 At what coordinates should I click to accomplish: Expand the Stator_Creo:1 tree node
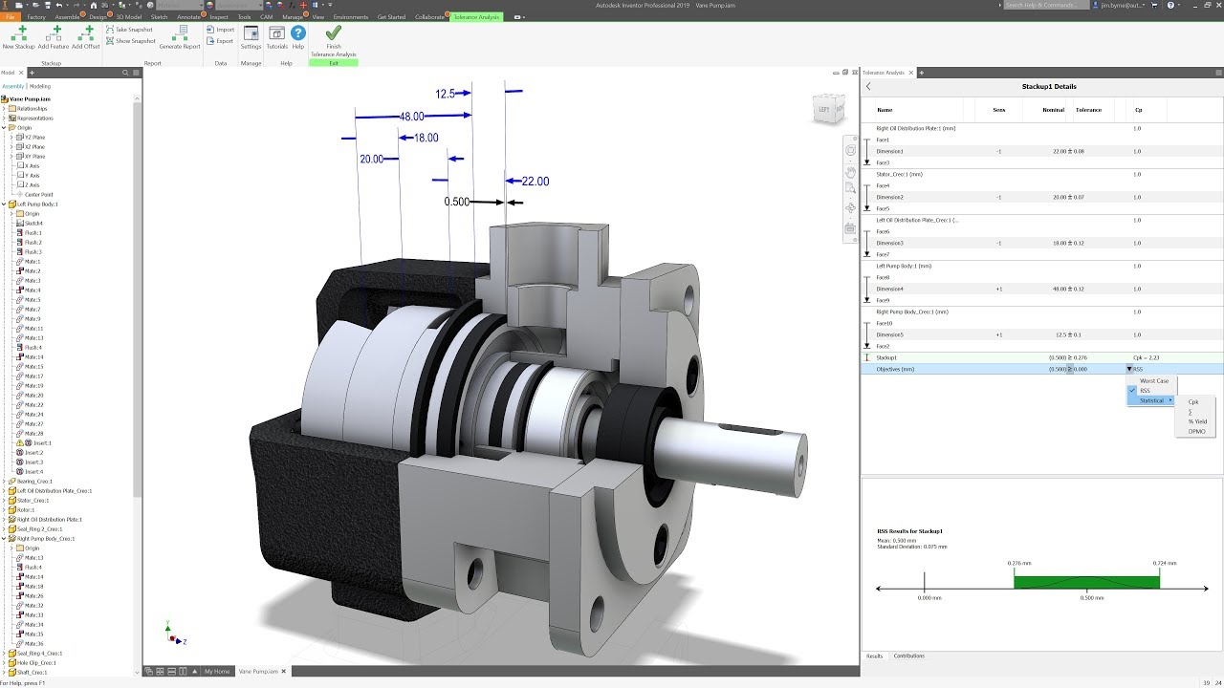[x=5, y=501]
